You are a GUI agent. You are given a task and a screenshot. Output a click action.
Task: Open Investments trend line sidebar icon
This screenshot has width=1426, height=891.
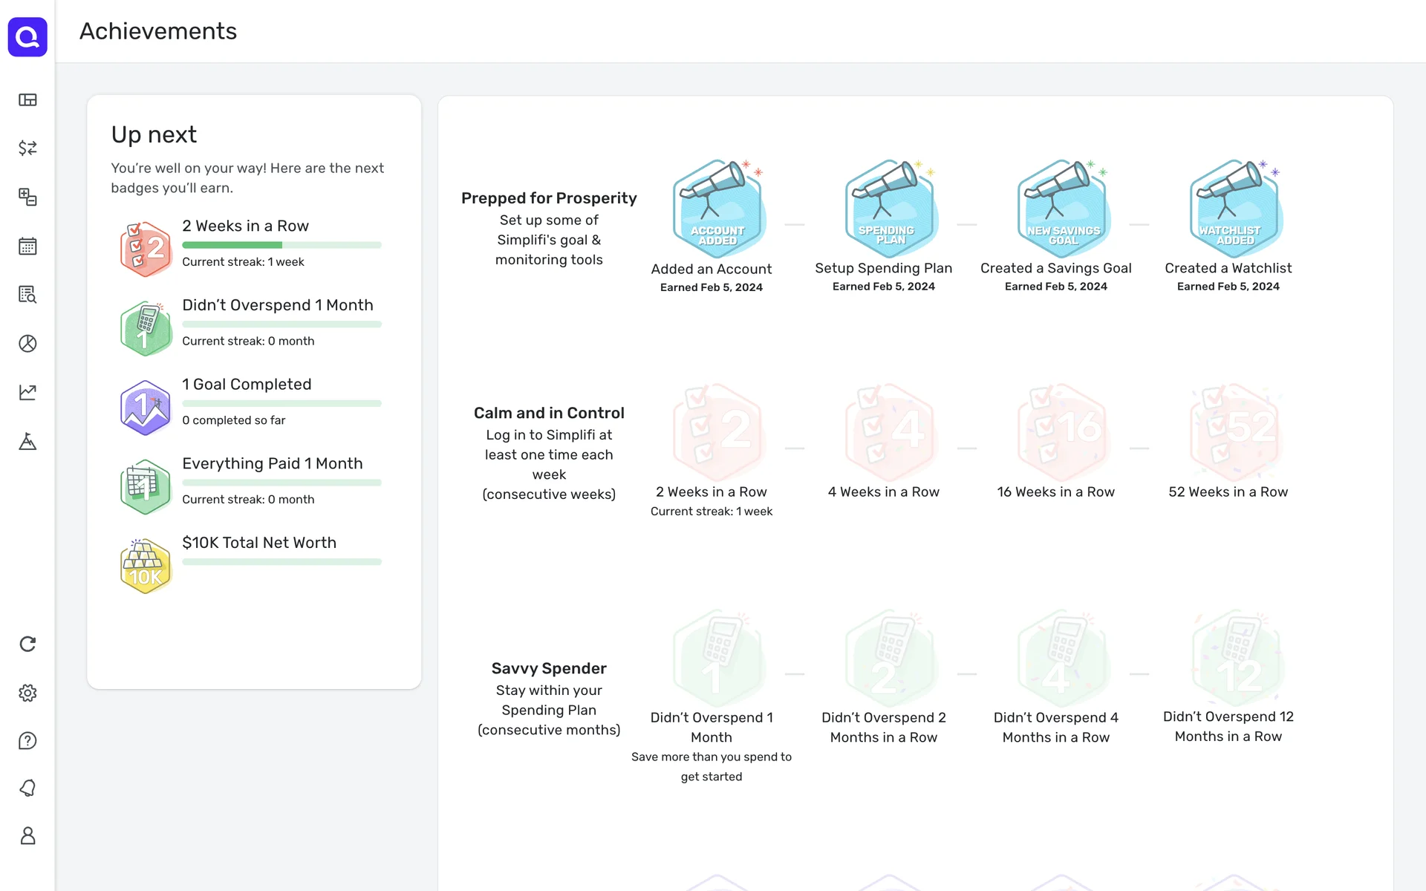[x=27, y=392]
